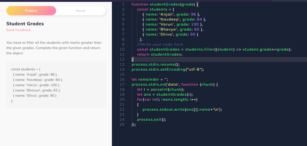This screenshot has height=146, width=307.
Task: Click 'let remainder' line in editor
Action: pos(150,79)
